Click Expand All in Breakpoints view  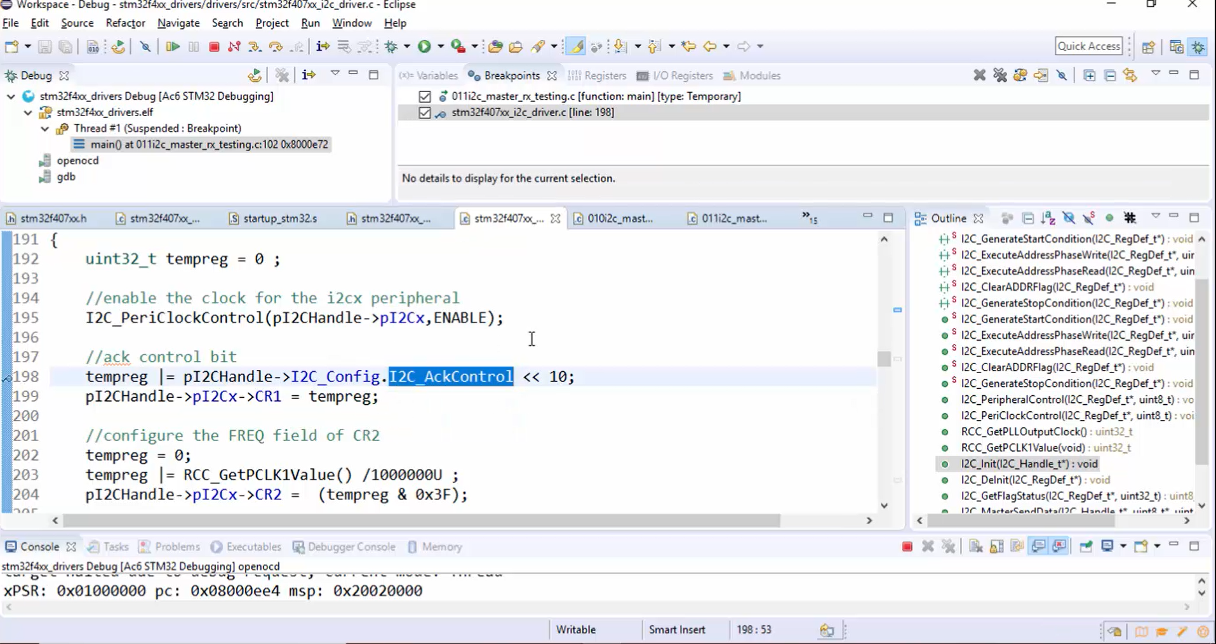pos(1089,76)
